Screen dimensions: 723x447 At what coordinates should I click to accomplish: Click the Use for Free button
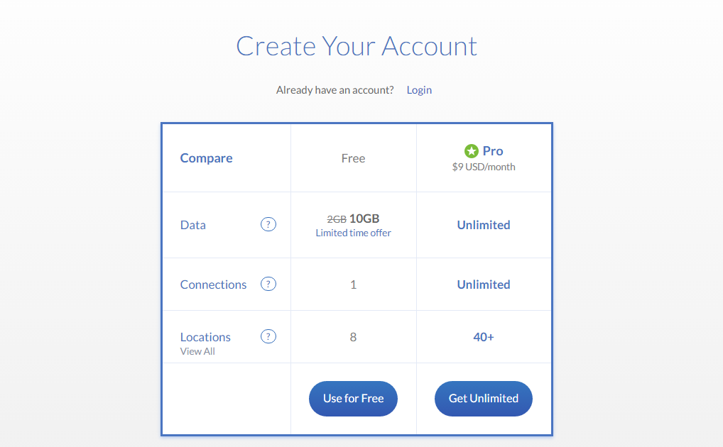coord(353,399)
